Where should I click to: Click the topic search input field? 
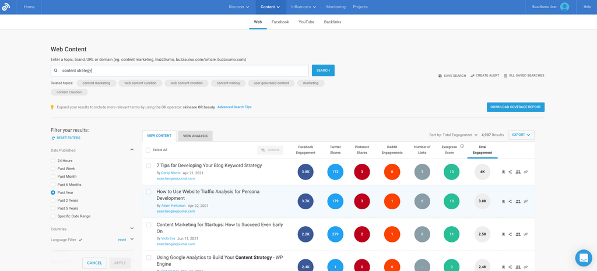180,71
